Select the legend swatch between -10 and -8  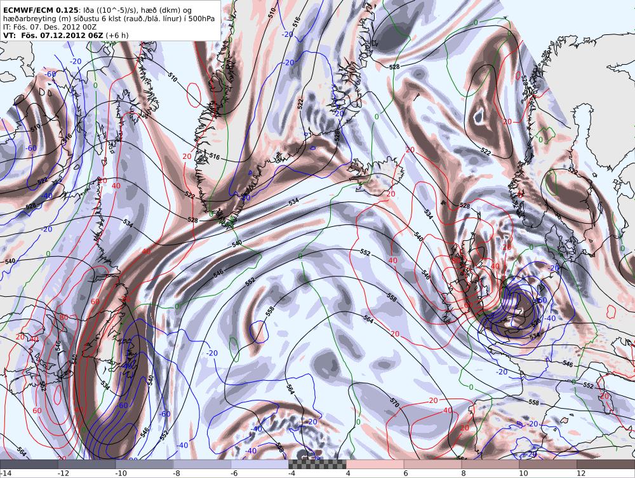point(145,464)
